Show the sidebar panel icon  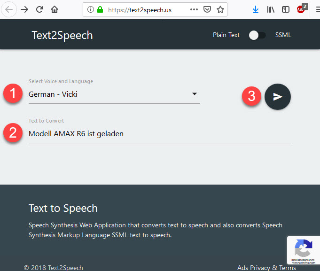pos(286,9)
